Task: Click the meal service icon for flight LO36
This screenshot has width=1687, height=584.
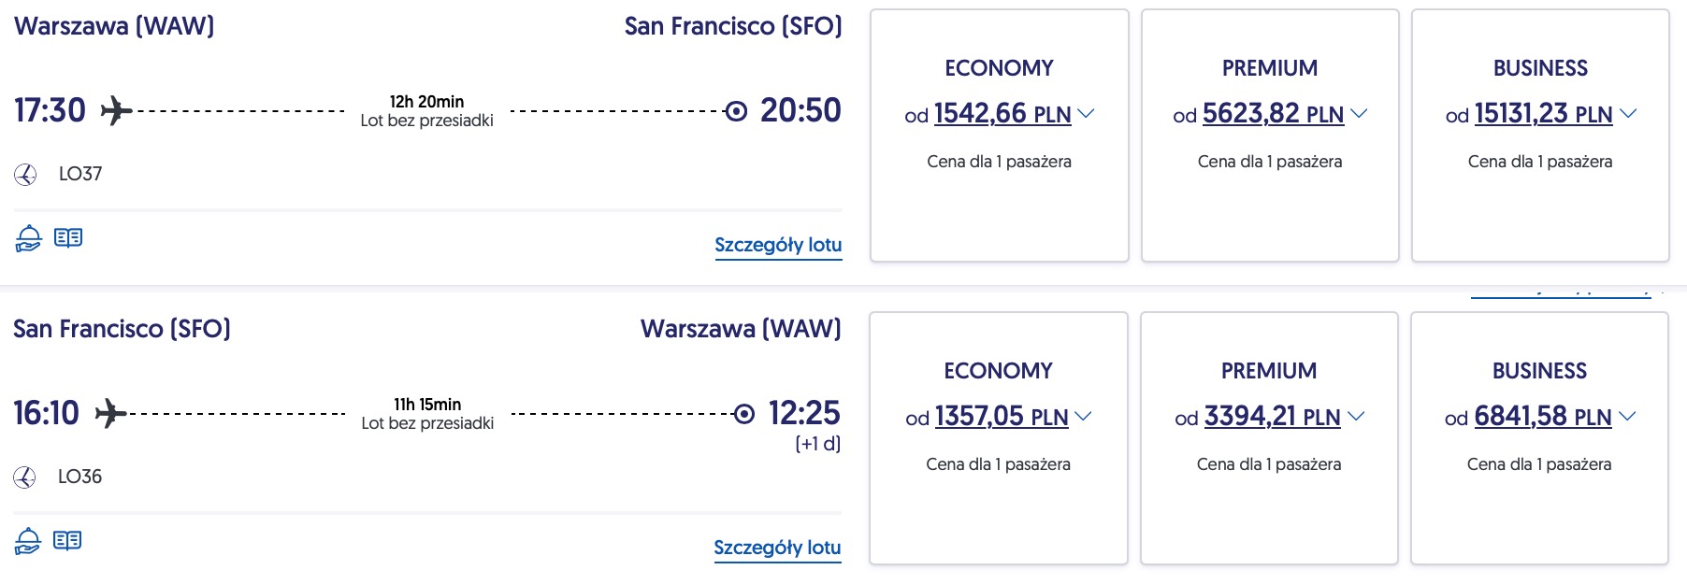Action: [28, 541]
